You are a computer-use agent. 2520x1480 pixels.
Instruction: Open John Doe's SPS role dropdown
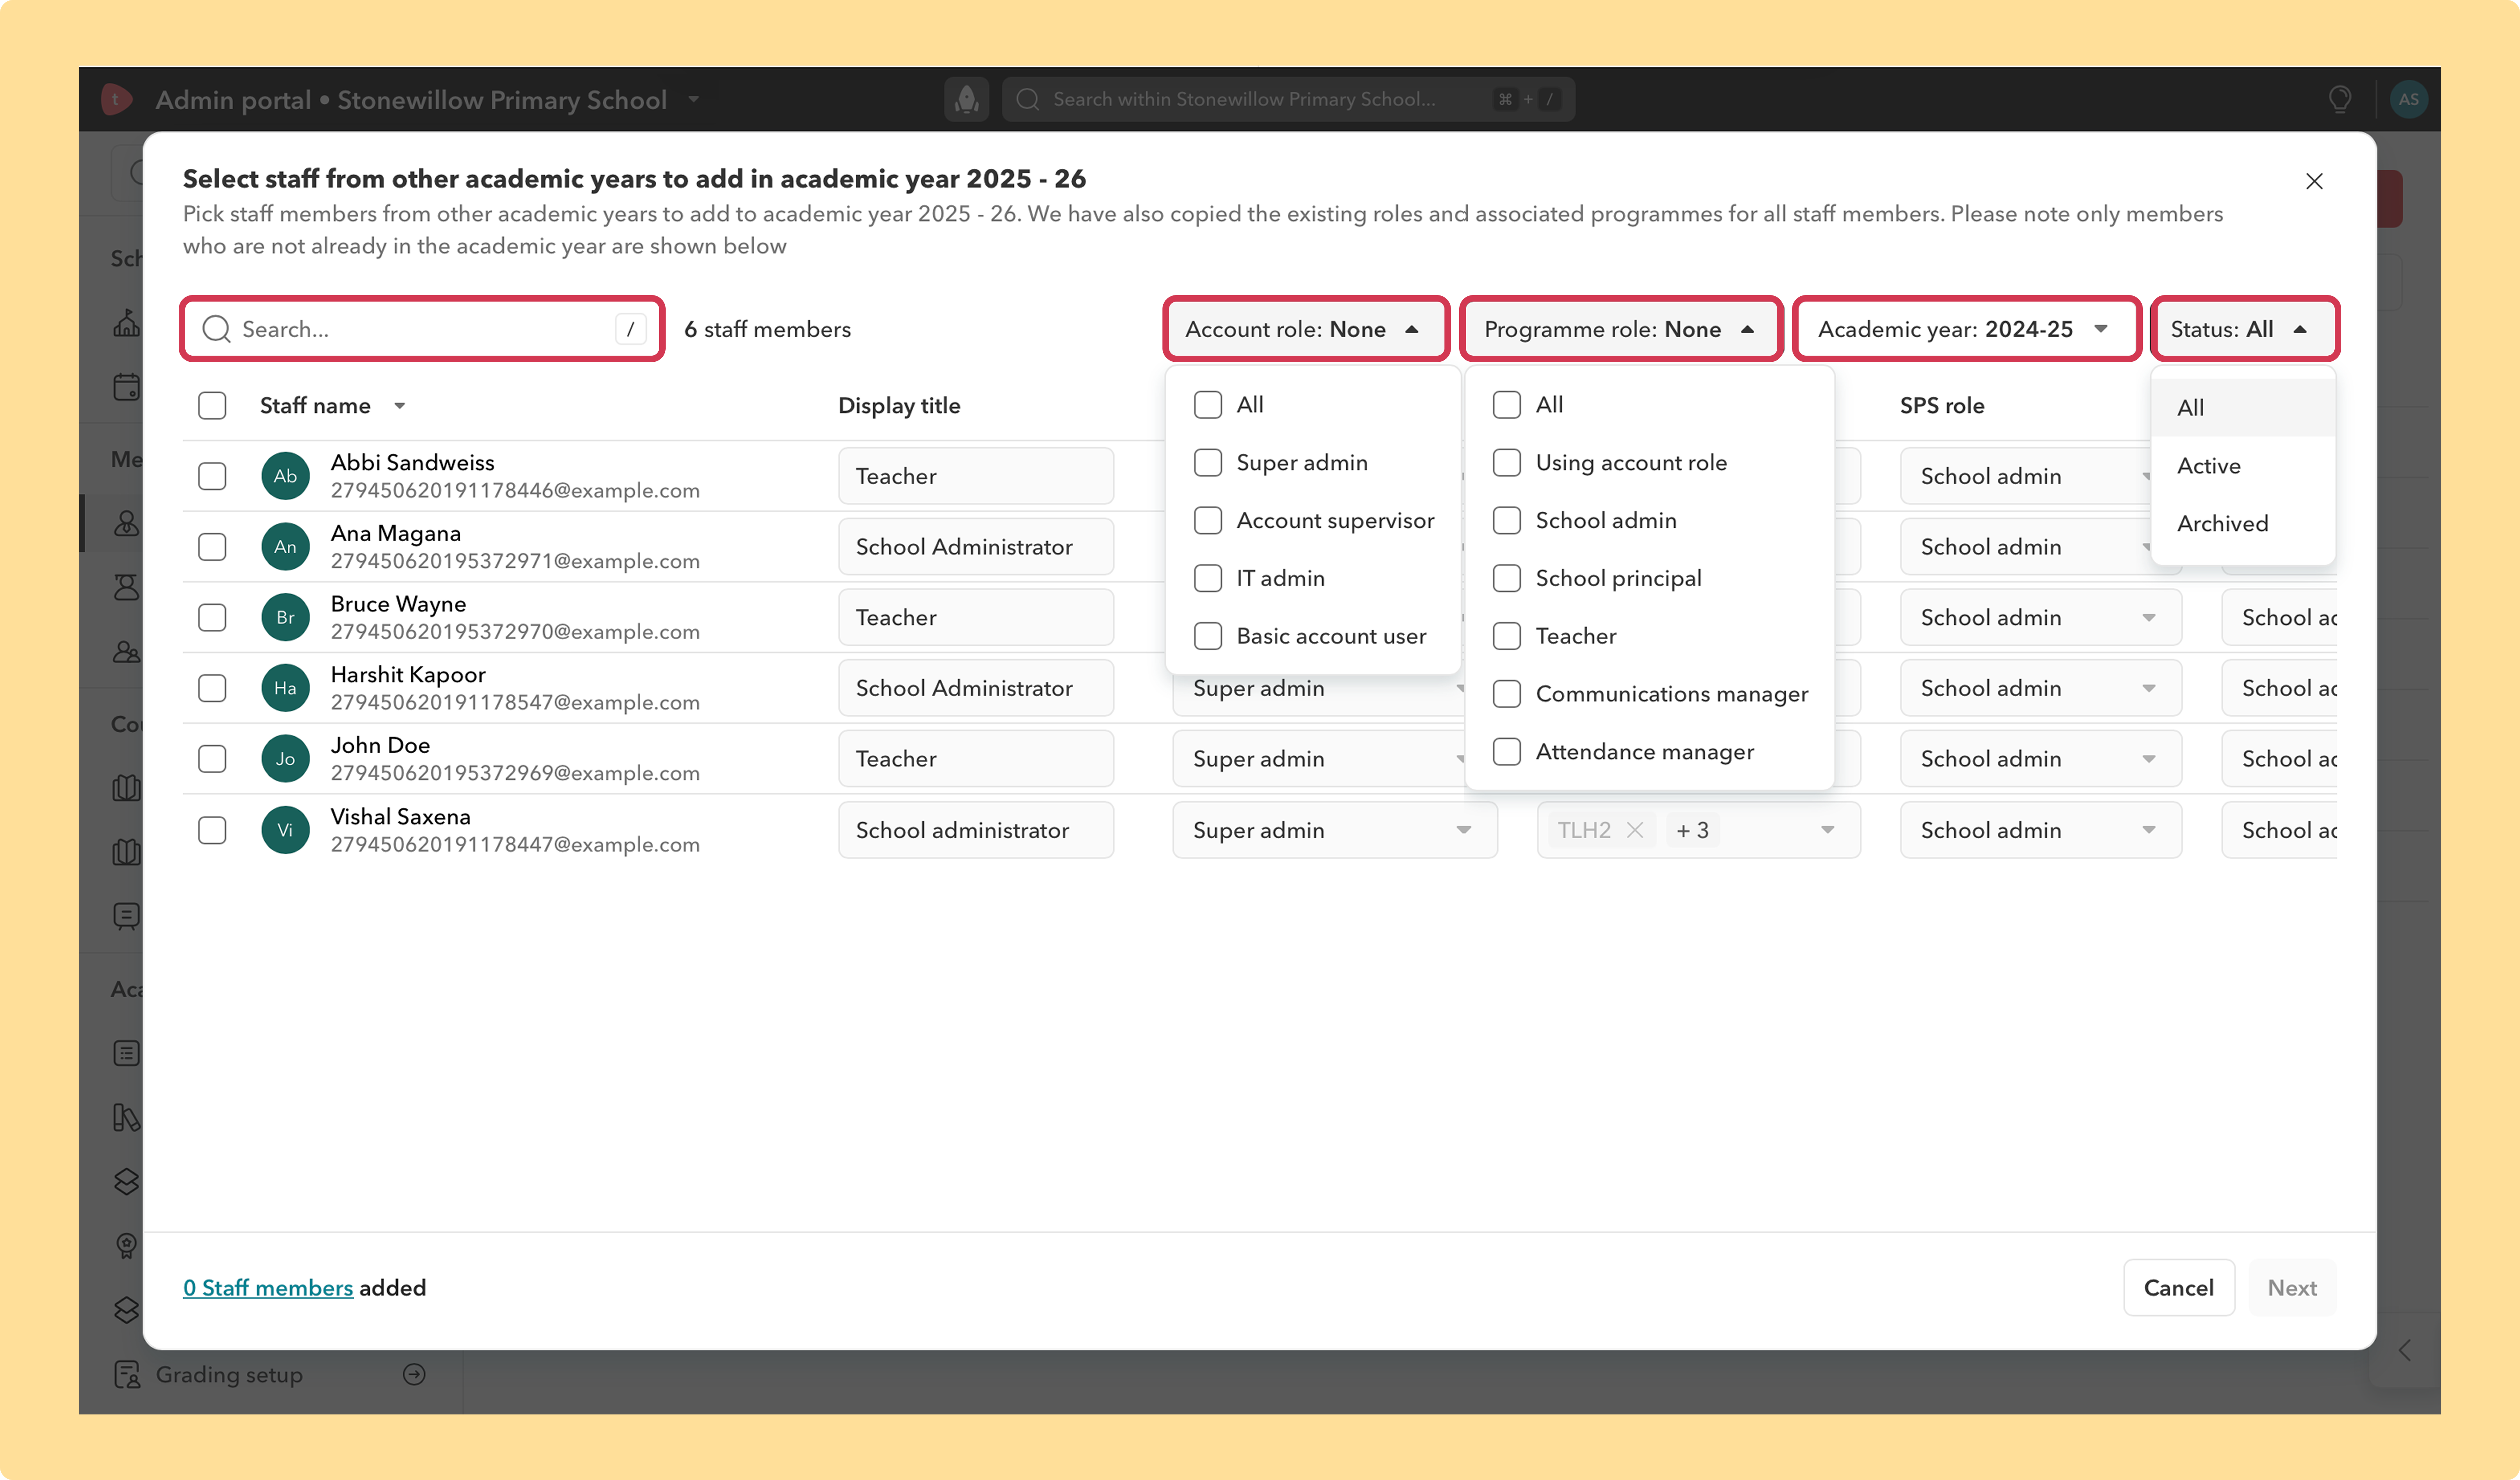coord(2040,758)
